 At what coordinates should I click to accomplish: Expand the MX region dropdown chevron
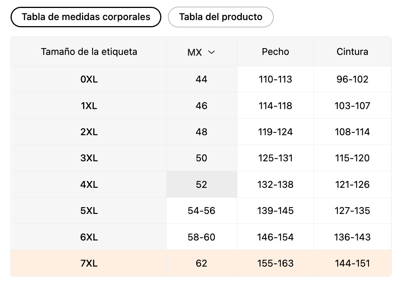coord(212,52)
